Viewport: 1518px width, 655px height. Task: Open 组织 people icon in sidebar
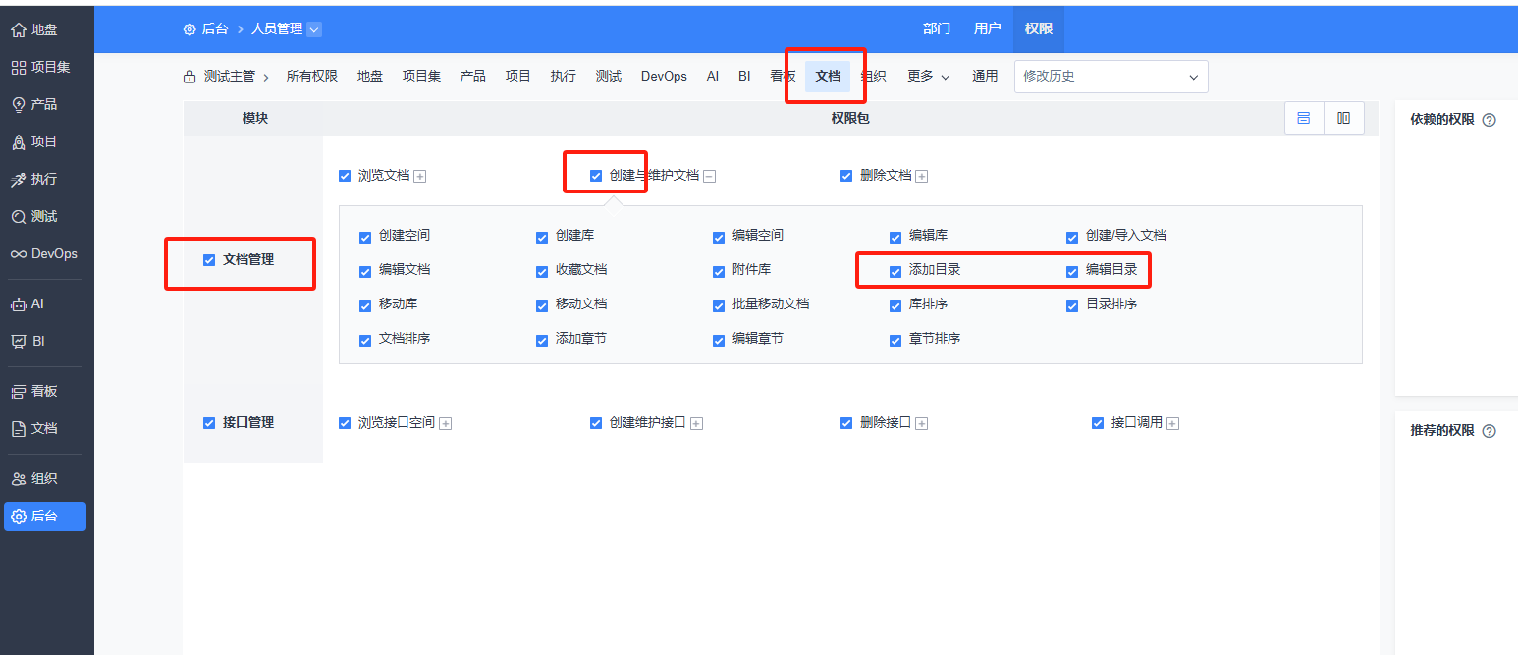[18, 479]
